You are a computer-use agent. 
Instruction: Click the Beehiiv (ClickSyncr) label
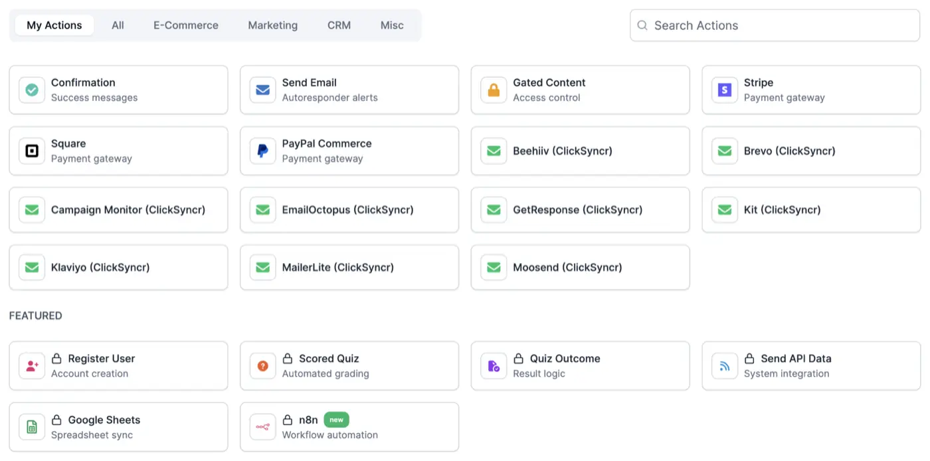coord(563,151)
